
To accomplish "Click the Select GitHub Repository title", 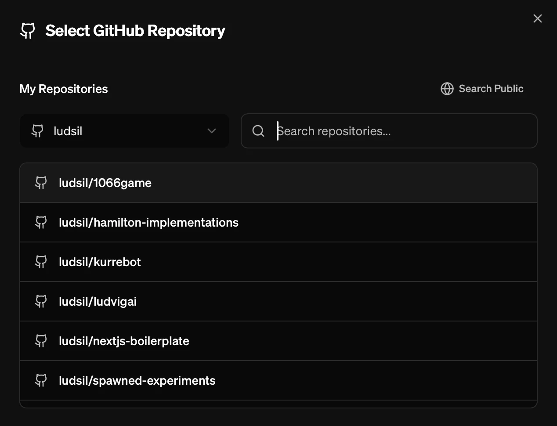I will (x=135, y=31).
